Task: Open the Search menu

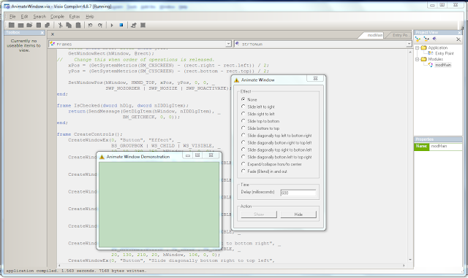Action: [x=39, y=16]
